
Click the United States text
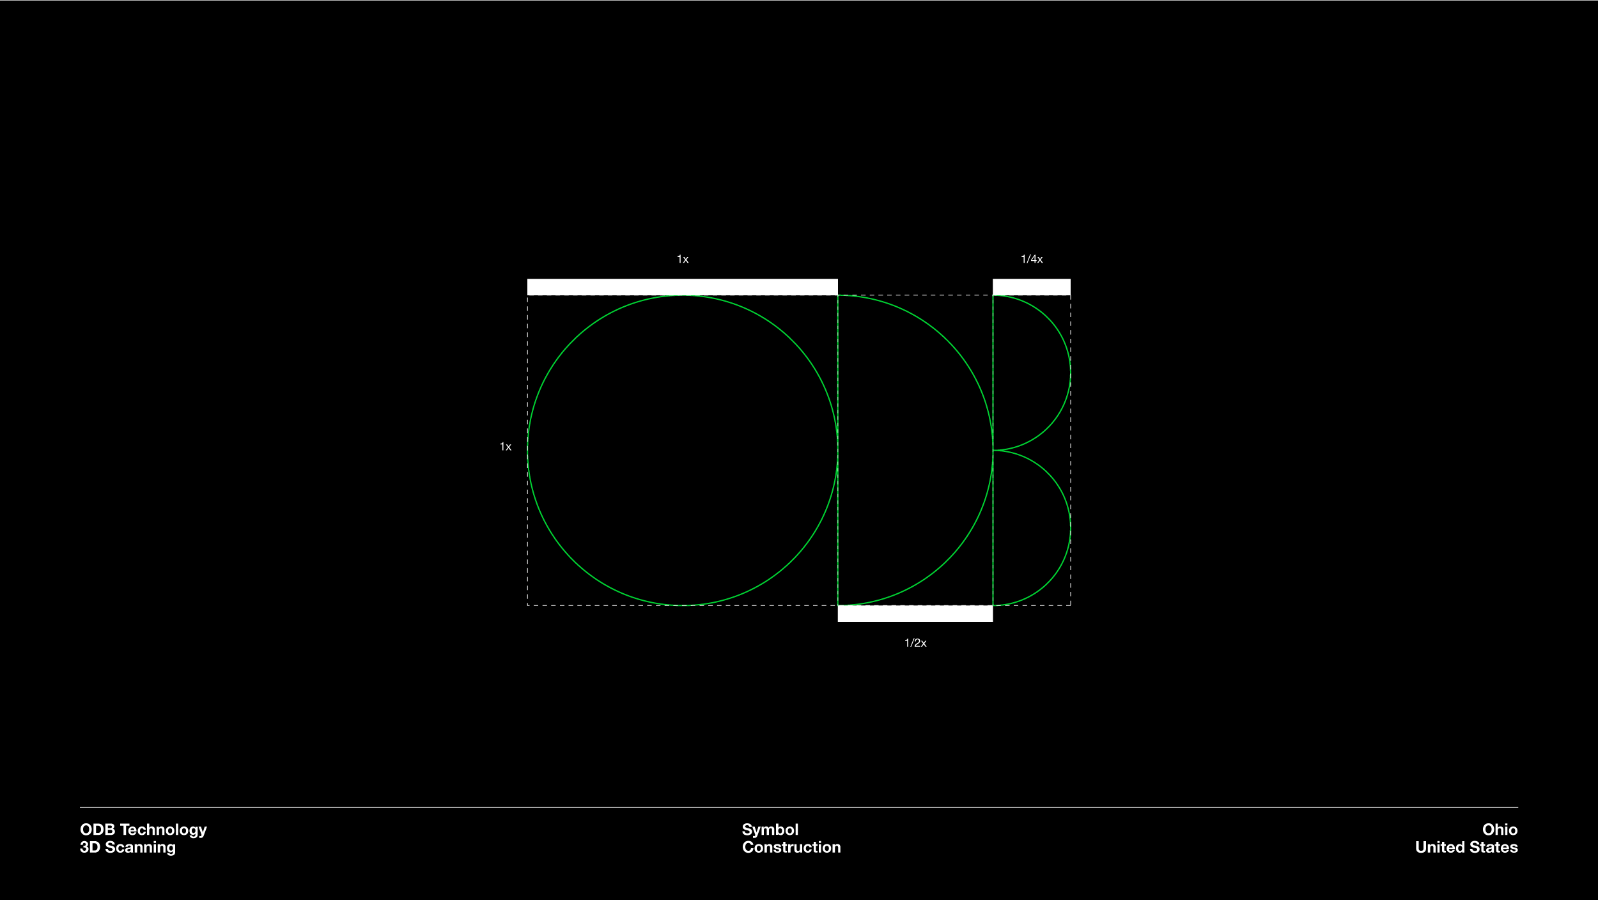click(x=1466, y=848)
